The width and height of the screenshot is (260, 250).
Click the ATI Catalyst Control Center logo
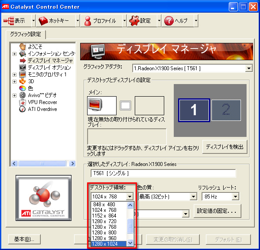44,198
